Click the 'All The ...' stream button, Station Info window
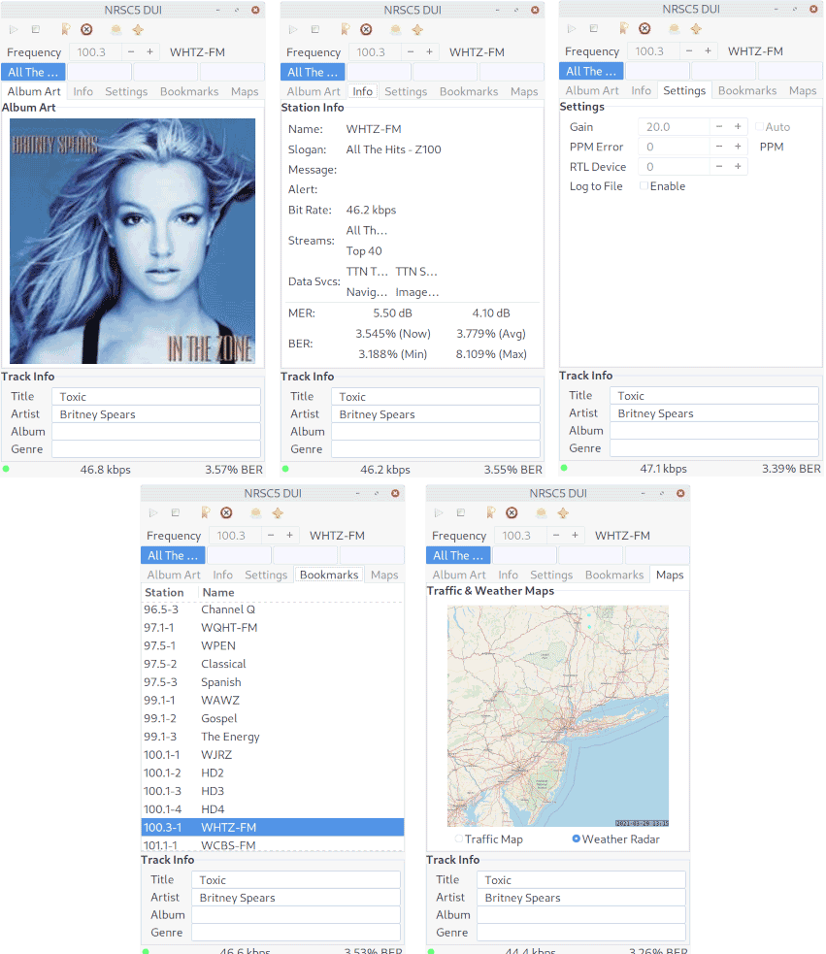This screenshot has width=826, height=954. click(313, 72)
